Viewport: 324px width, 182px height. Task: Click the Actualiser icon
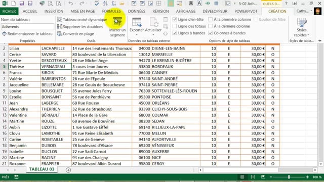(153, 22)
